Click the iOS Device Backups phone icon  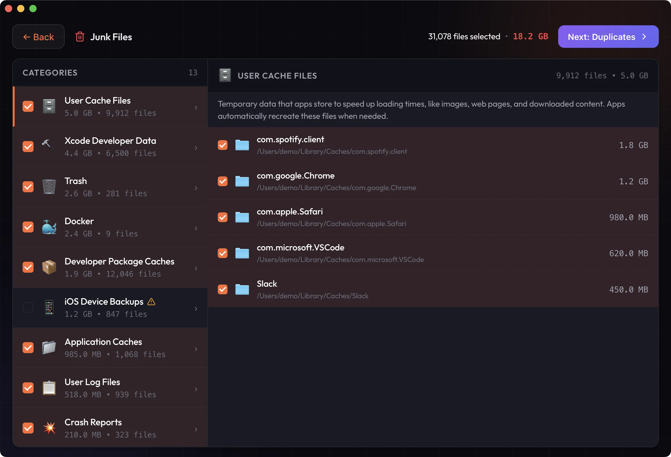[x=49, y=307]
